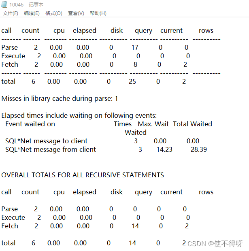Click the 'OVERALL TOTALS FOR ALL RECURSIVE STATEMENTS' heading

[x=83, y=175]
